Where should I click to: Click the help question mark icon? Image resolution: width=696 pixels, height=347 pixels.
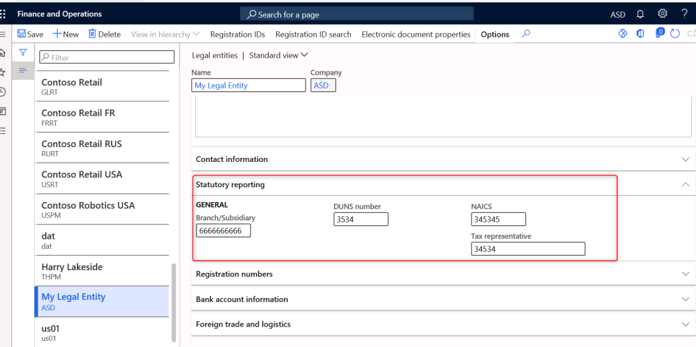coord(684,14)
